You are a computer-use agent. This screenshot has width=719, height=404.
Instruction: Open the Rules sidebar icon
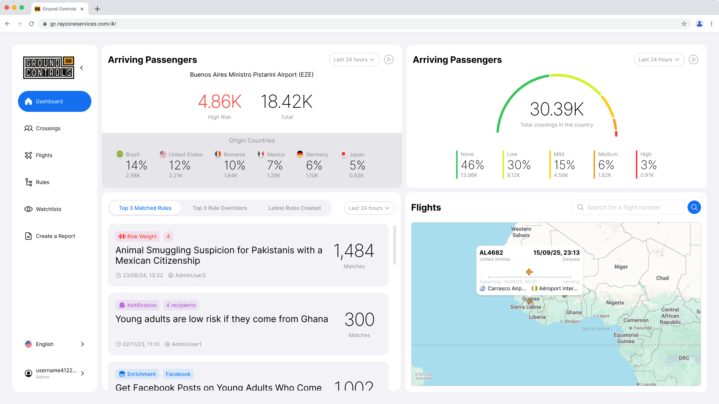28,182
